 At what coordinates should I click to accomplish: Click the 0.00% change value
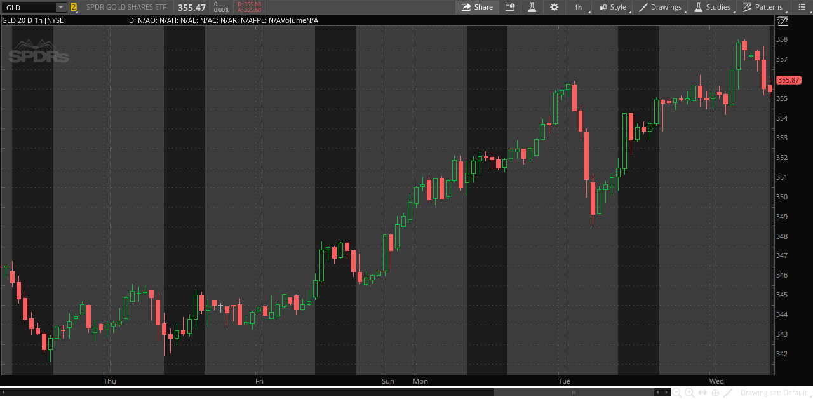[x=222, y=10]
